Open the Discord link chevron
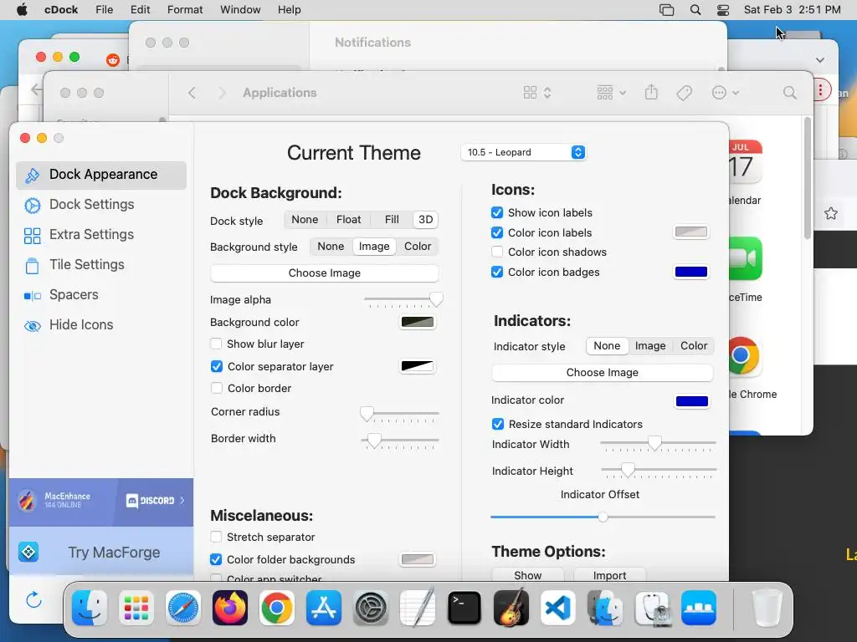Screen dimensions: 857x642 coord(182,500)
